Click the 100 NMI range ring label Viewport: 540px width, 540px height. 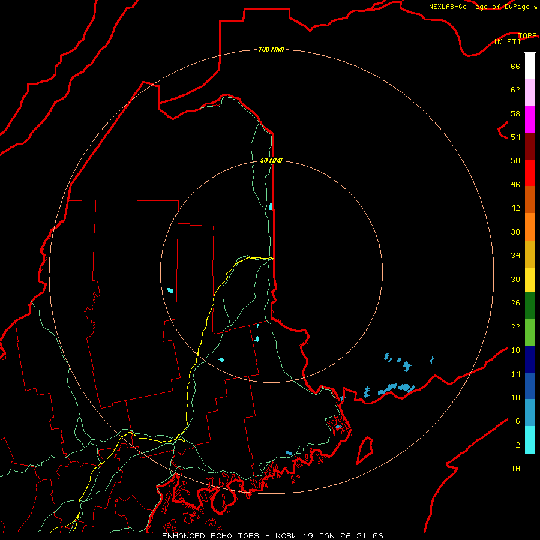point(271,49)
